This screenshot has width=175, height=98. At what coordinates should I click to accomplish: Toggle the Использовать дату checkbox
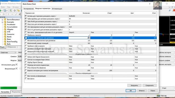click(16, 65)
